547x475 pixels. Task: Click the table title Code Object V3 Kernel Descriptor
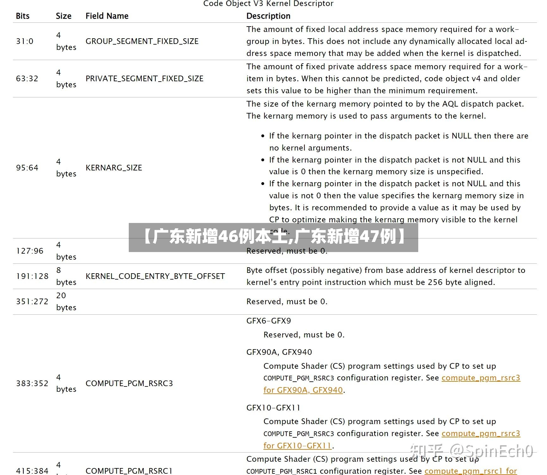[268, 4]
